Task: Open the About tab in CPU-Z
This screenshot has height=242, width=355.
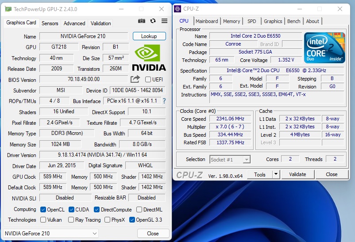Action: [313, 21]
